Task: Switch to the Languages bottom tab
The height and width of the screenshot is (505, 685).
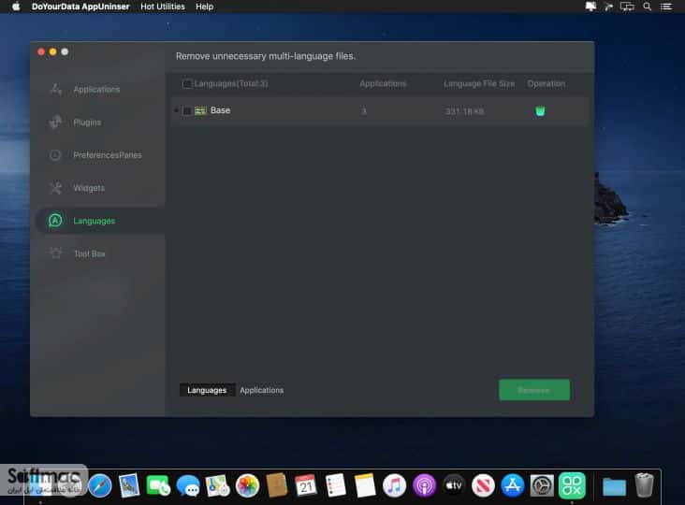Action: (207, 390)
